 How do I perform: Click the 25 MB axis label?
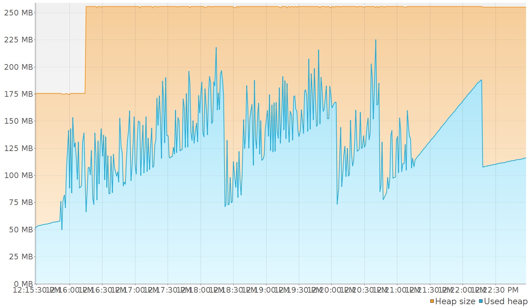pyautogui.click(x=21, y=257)
